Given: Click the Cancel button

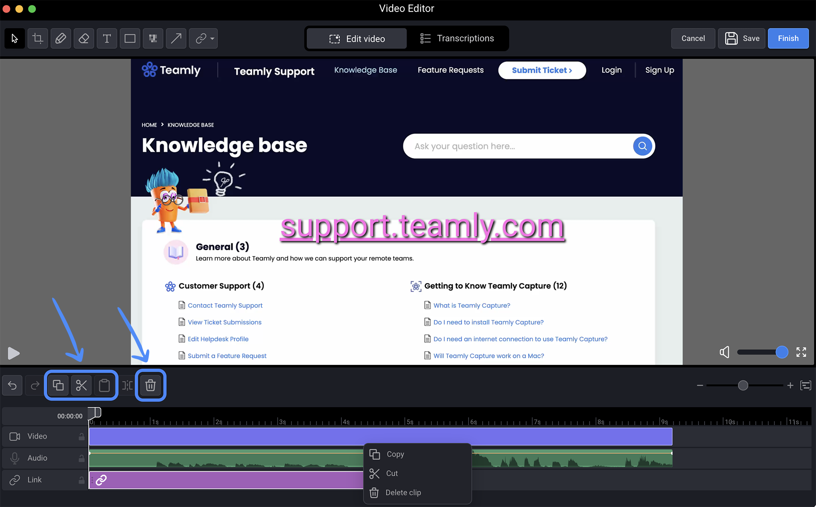Looking at the screenshot, I should pyautogui.click(x=693, y=39).
